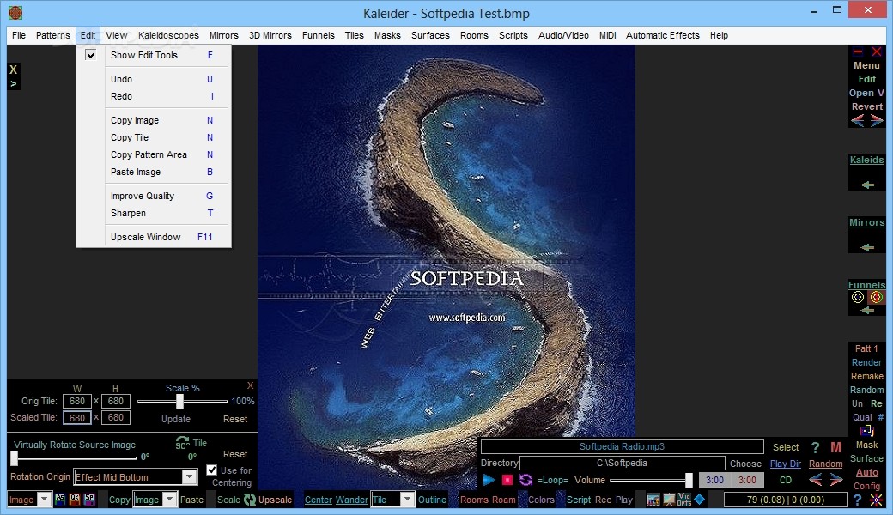Close the edit tools panel with X
This screenshot has height=515, width=893.
[250, 385]
